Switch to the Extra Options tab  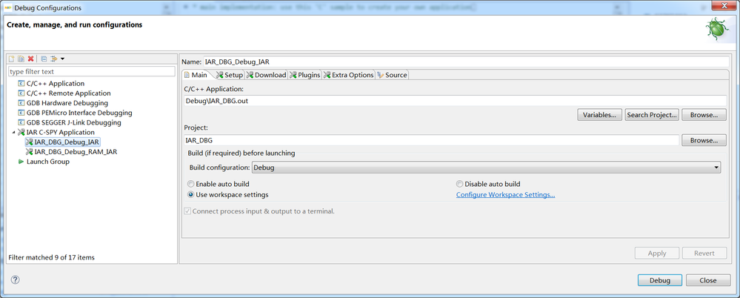click(x=349, y=75)
